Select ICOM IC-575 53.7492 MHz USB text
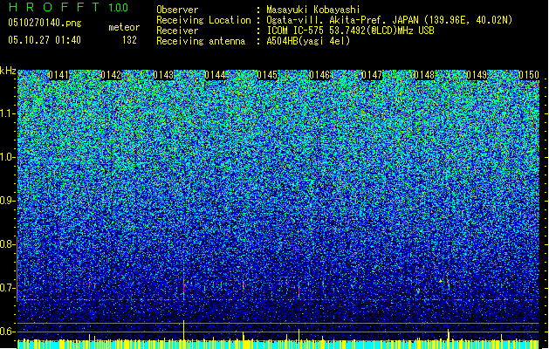Image resolution: width=549 pixels, height=349 pixels. [350, 31]
